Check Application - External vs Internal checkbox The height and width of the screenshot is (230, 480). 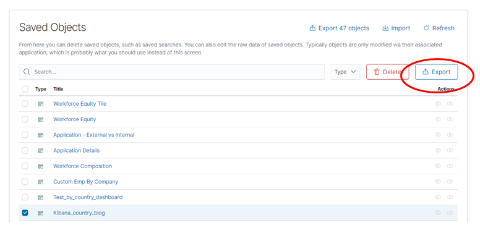(25, 135)
